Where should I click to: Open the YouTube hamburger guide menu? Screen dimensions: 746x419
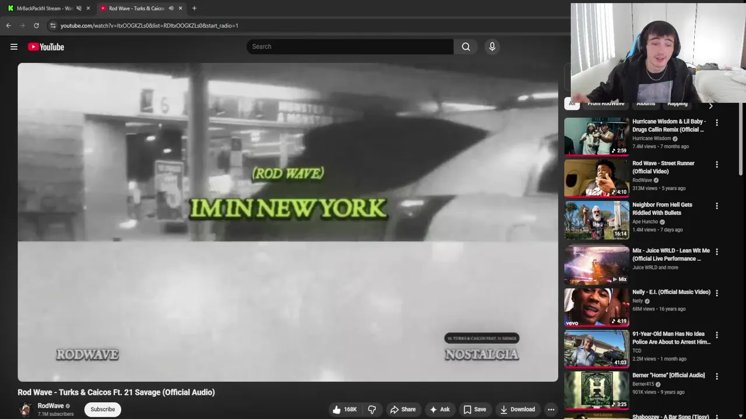[14, 47]
